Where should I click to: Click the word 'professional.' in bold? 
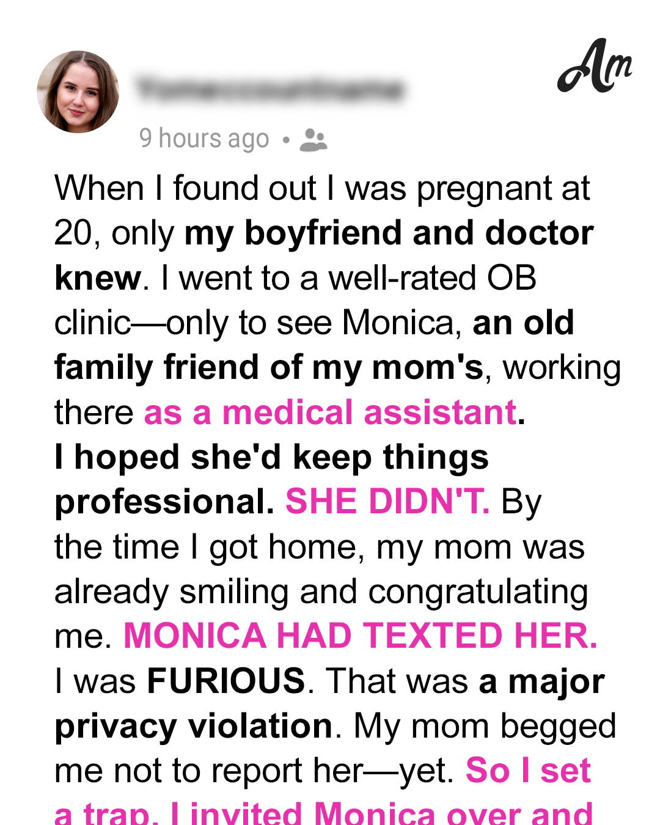165,502
